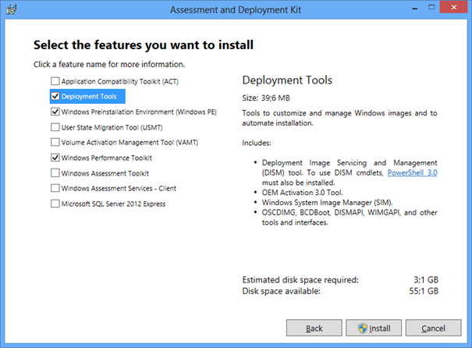
Task: Select User State Migration Tool (USMT) label
Action: click(112, 127)
